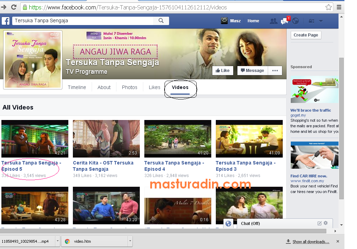Open the friend requests icon
The height and width of the screenshot is (249, 357).
pyautogui.click(x=273, y=21)
